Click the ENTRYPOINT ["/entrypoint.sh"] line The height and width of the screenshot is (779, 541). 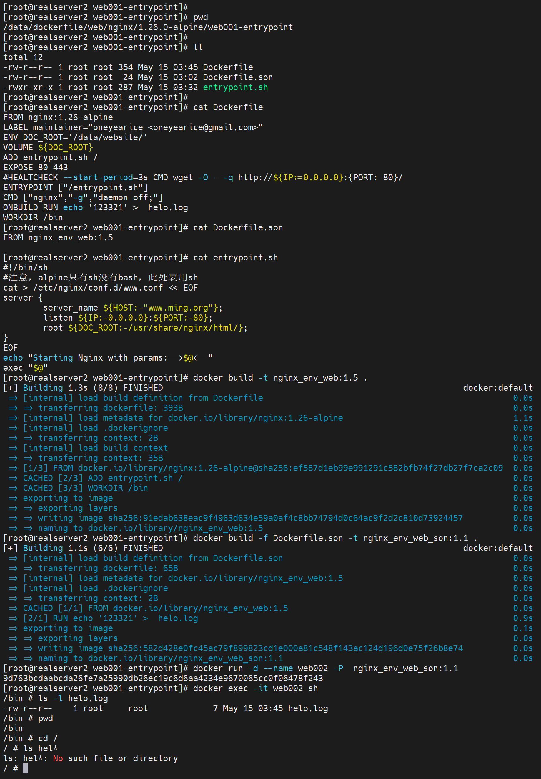pyautogui.click(x=76, y=188)
